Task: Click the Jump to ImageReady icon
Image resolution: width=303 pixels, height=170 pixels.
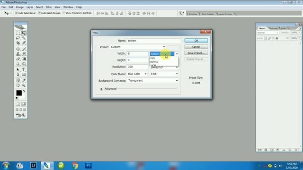Action: coord(21,115)
